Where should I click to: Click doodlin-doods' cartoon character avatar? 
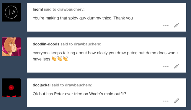pos(11,47)
